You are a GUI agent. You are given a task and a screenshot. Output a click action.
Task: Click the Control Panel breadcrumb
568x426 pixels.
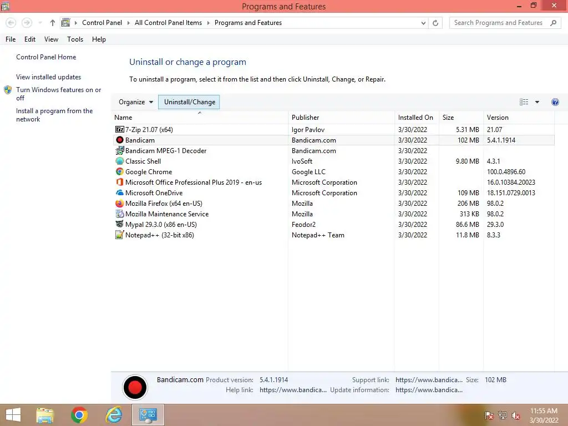tap(102, 23)
